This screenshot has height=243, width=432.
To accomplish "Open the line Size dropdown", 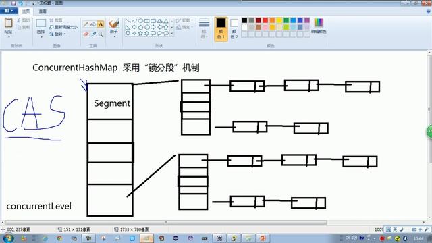I will pyautogui.click(x=204, y=28).
